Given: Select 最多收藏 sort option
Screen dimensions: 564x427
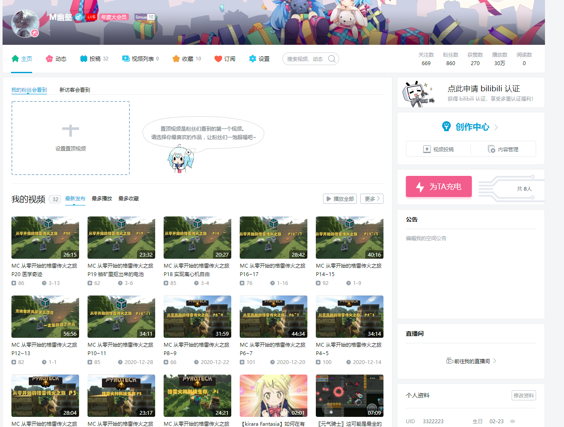Looking at the screenshot, I should tap(129, 199).
